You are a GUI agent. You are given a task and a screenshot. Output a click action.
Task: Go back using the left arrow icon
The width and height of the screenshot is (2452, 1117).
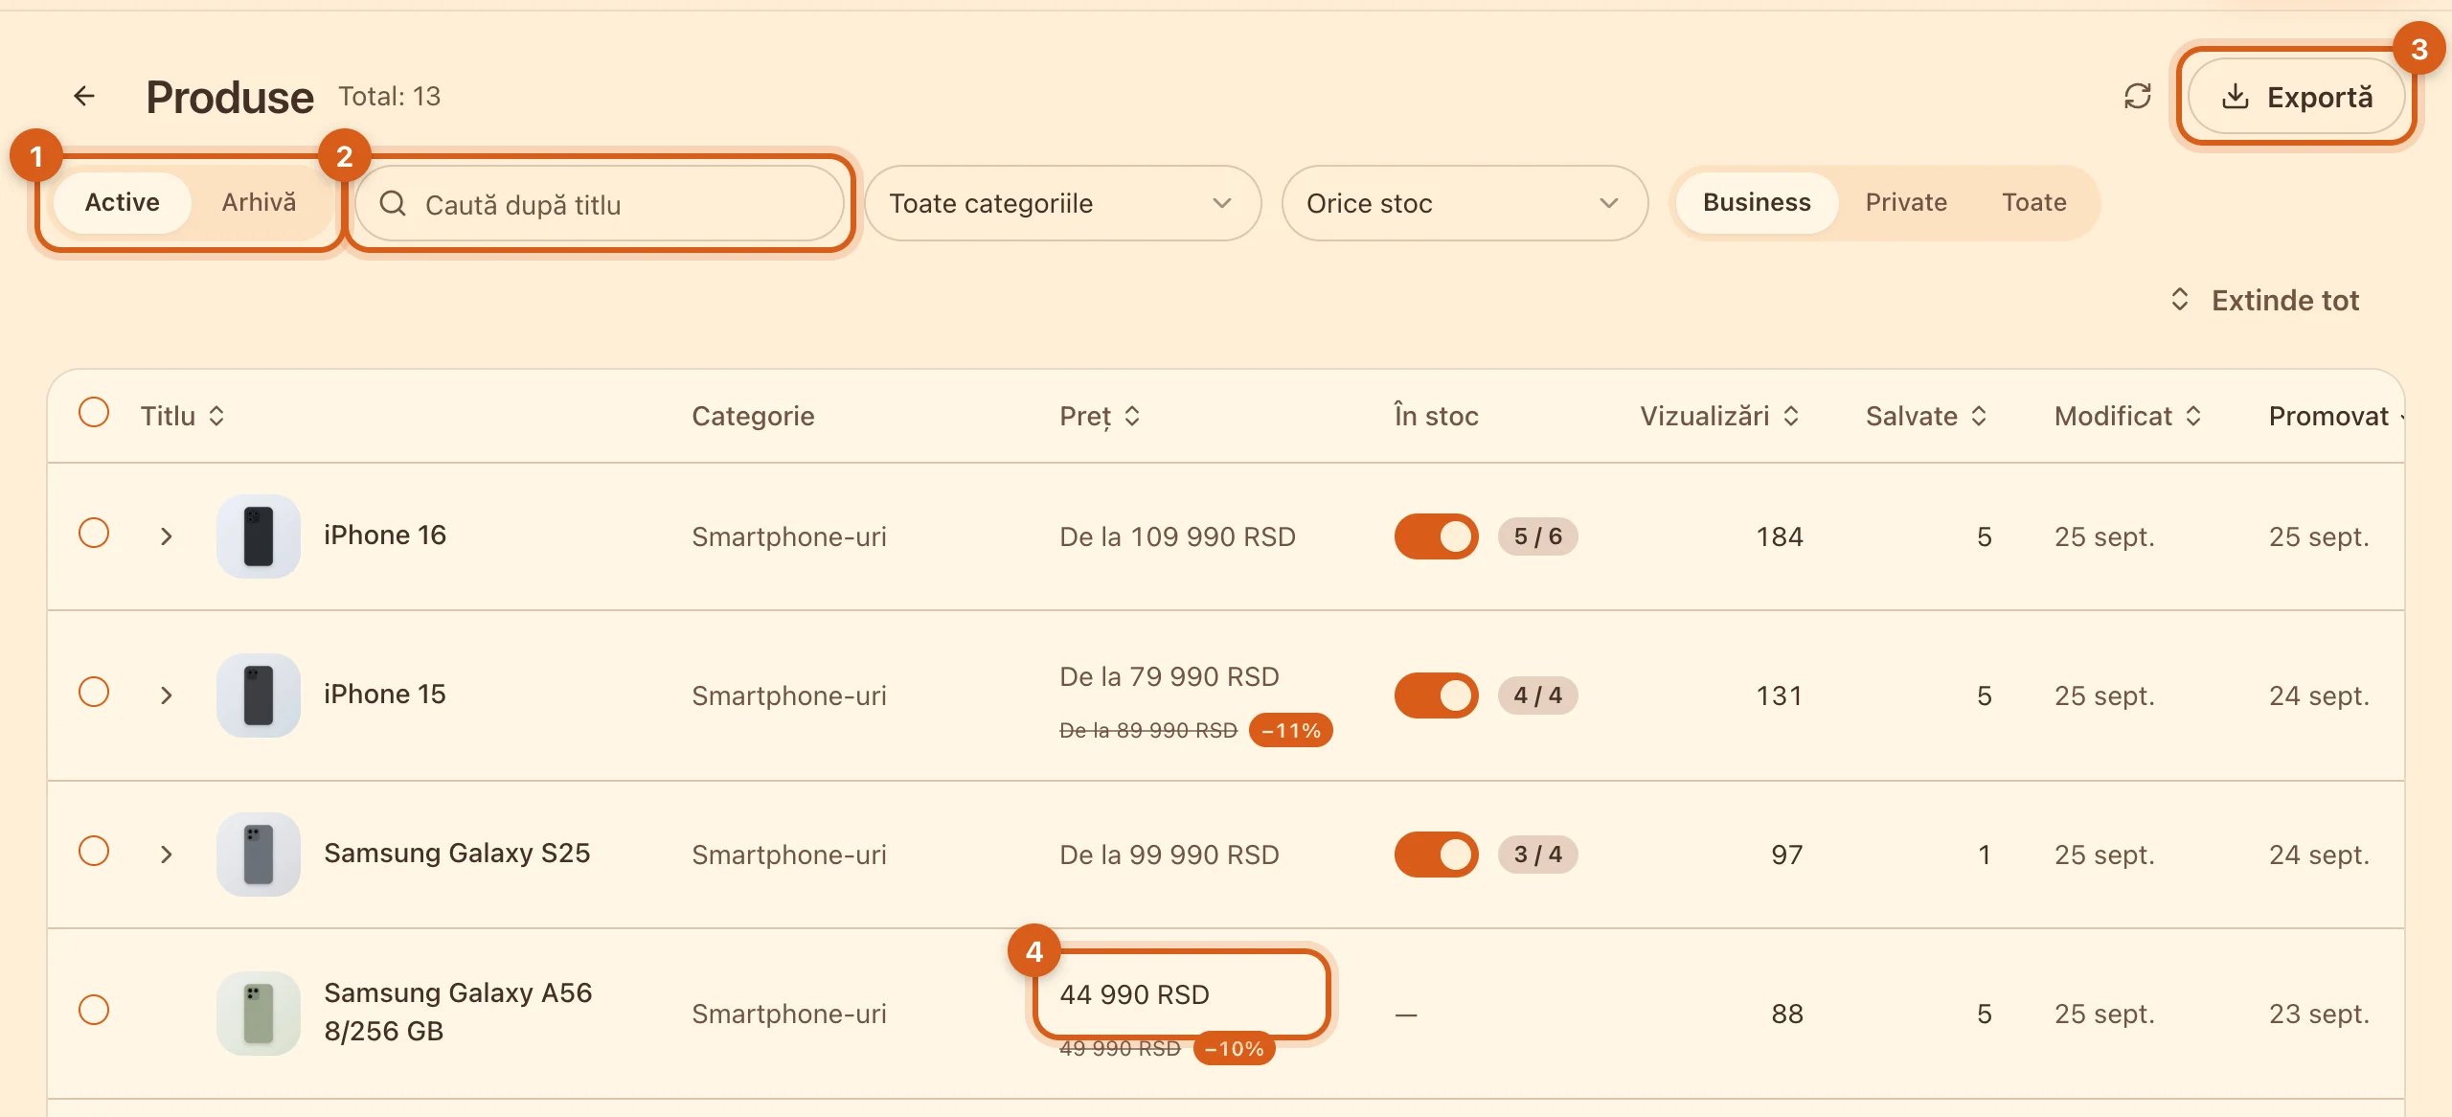coord(84,96)
